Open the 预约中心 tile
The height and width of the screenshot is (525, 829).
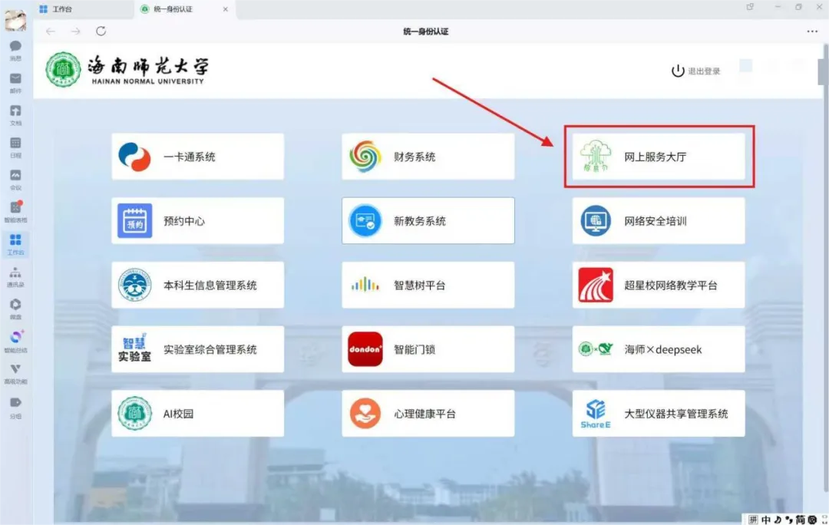click(x=198, y=220)
